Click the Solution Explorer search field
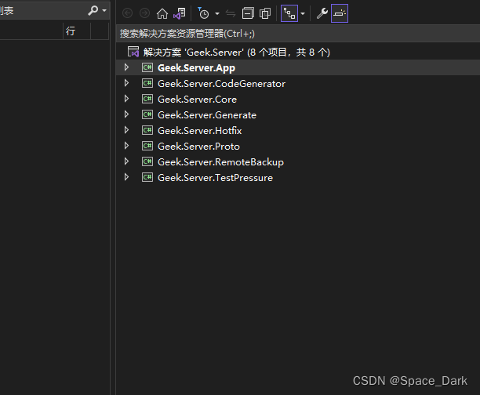480x395 pixels. coord(298,34)
